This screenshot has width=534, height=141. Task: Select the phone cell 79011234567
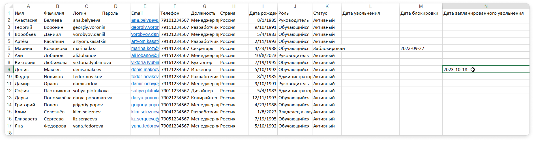pyautogui.click(x=175, y=91)
